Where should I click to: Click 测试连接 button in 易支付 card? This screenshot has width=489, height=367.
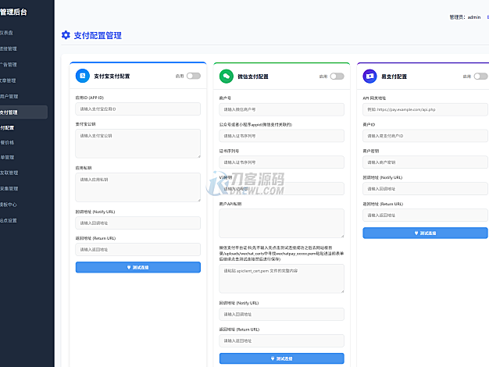click(x=425, y=233)
